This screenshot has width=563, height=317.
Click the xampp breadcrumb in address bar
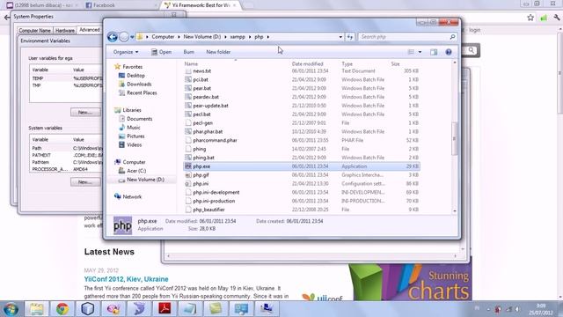(238, 37)
